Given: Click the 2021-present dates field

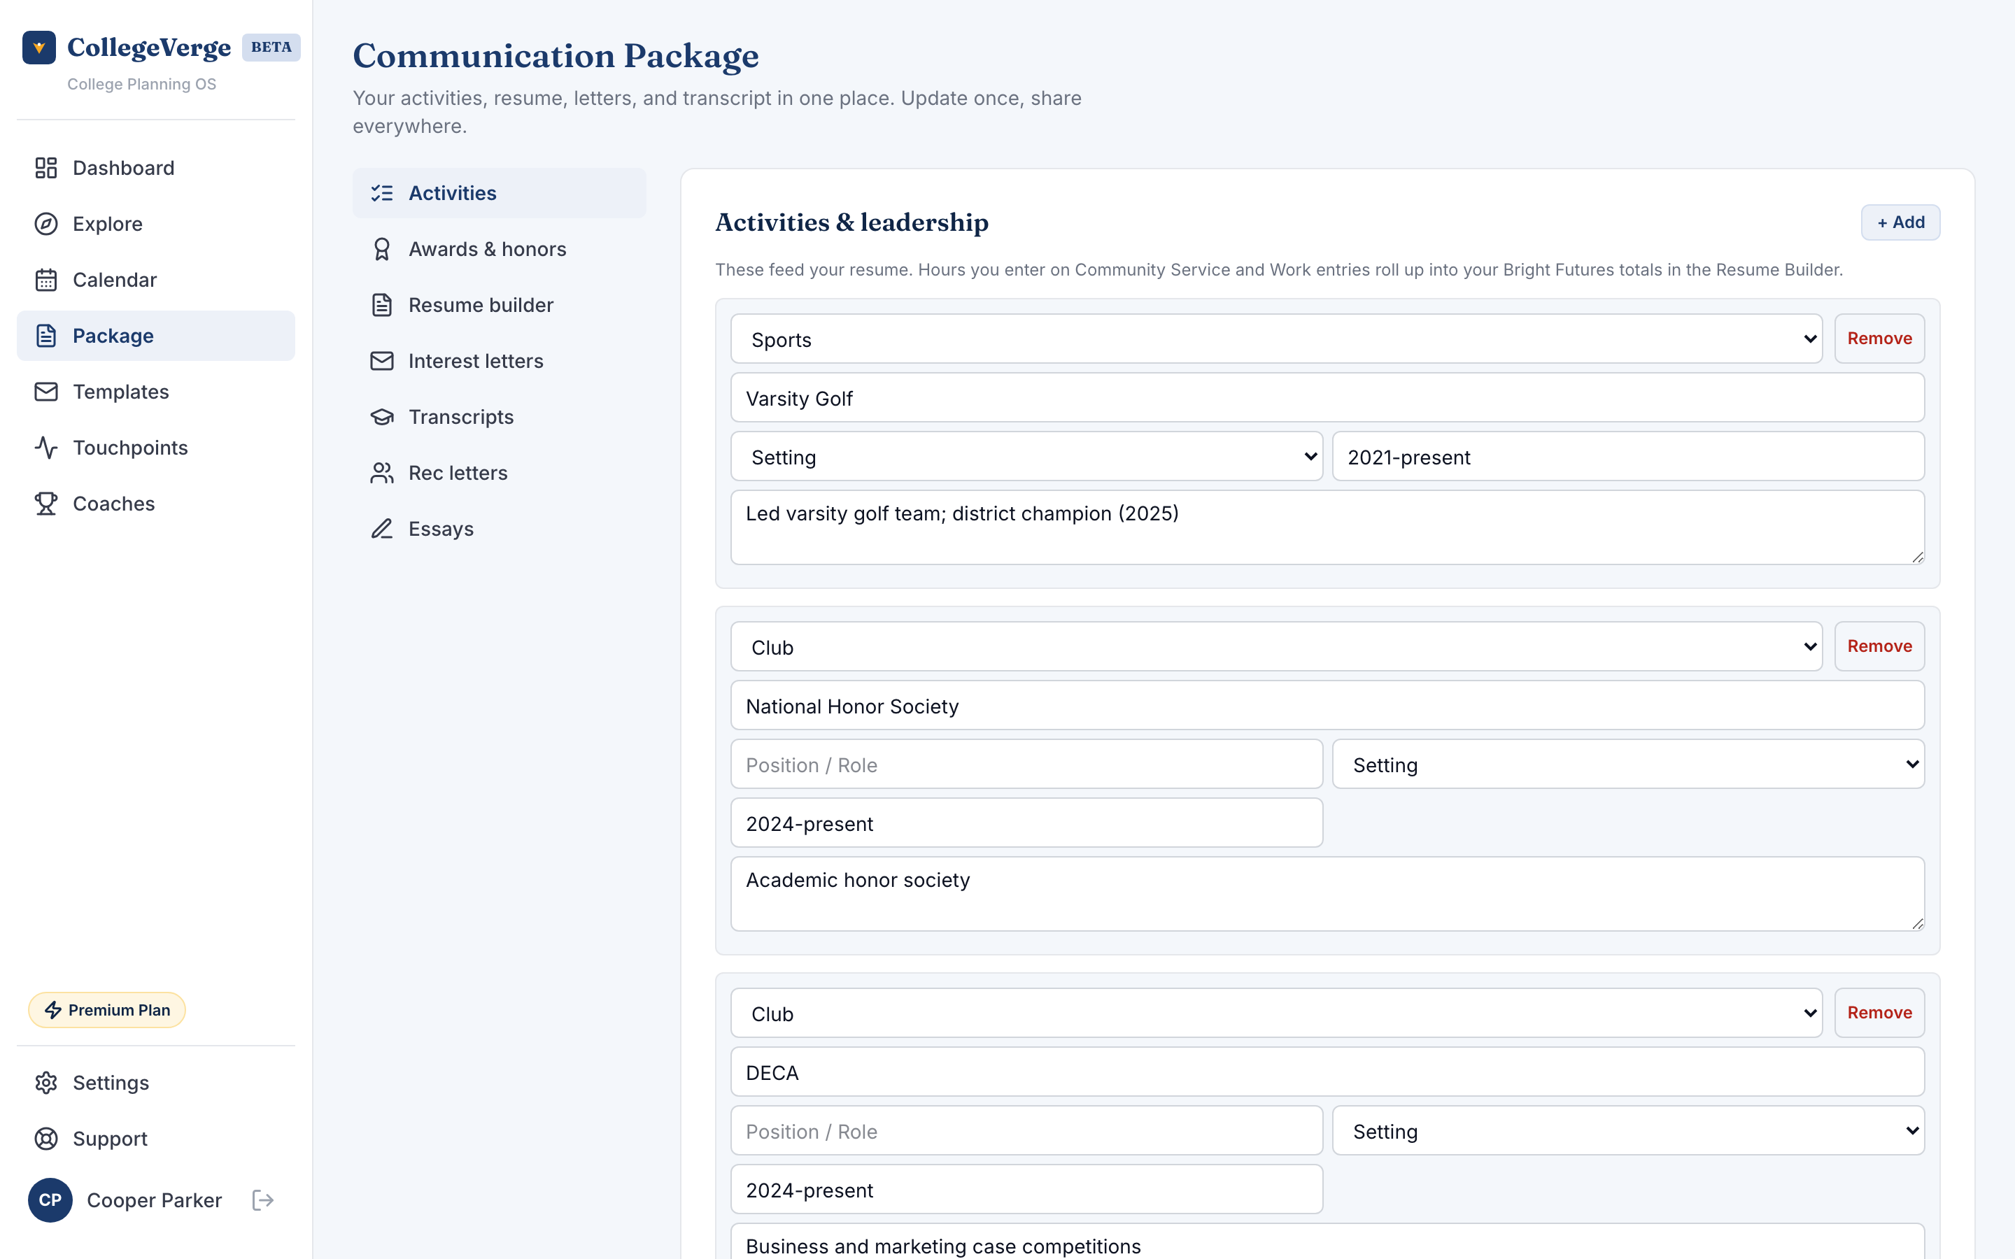Looking at the screenshot, I should 1628,456.
